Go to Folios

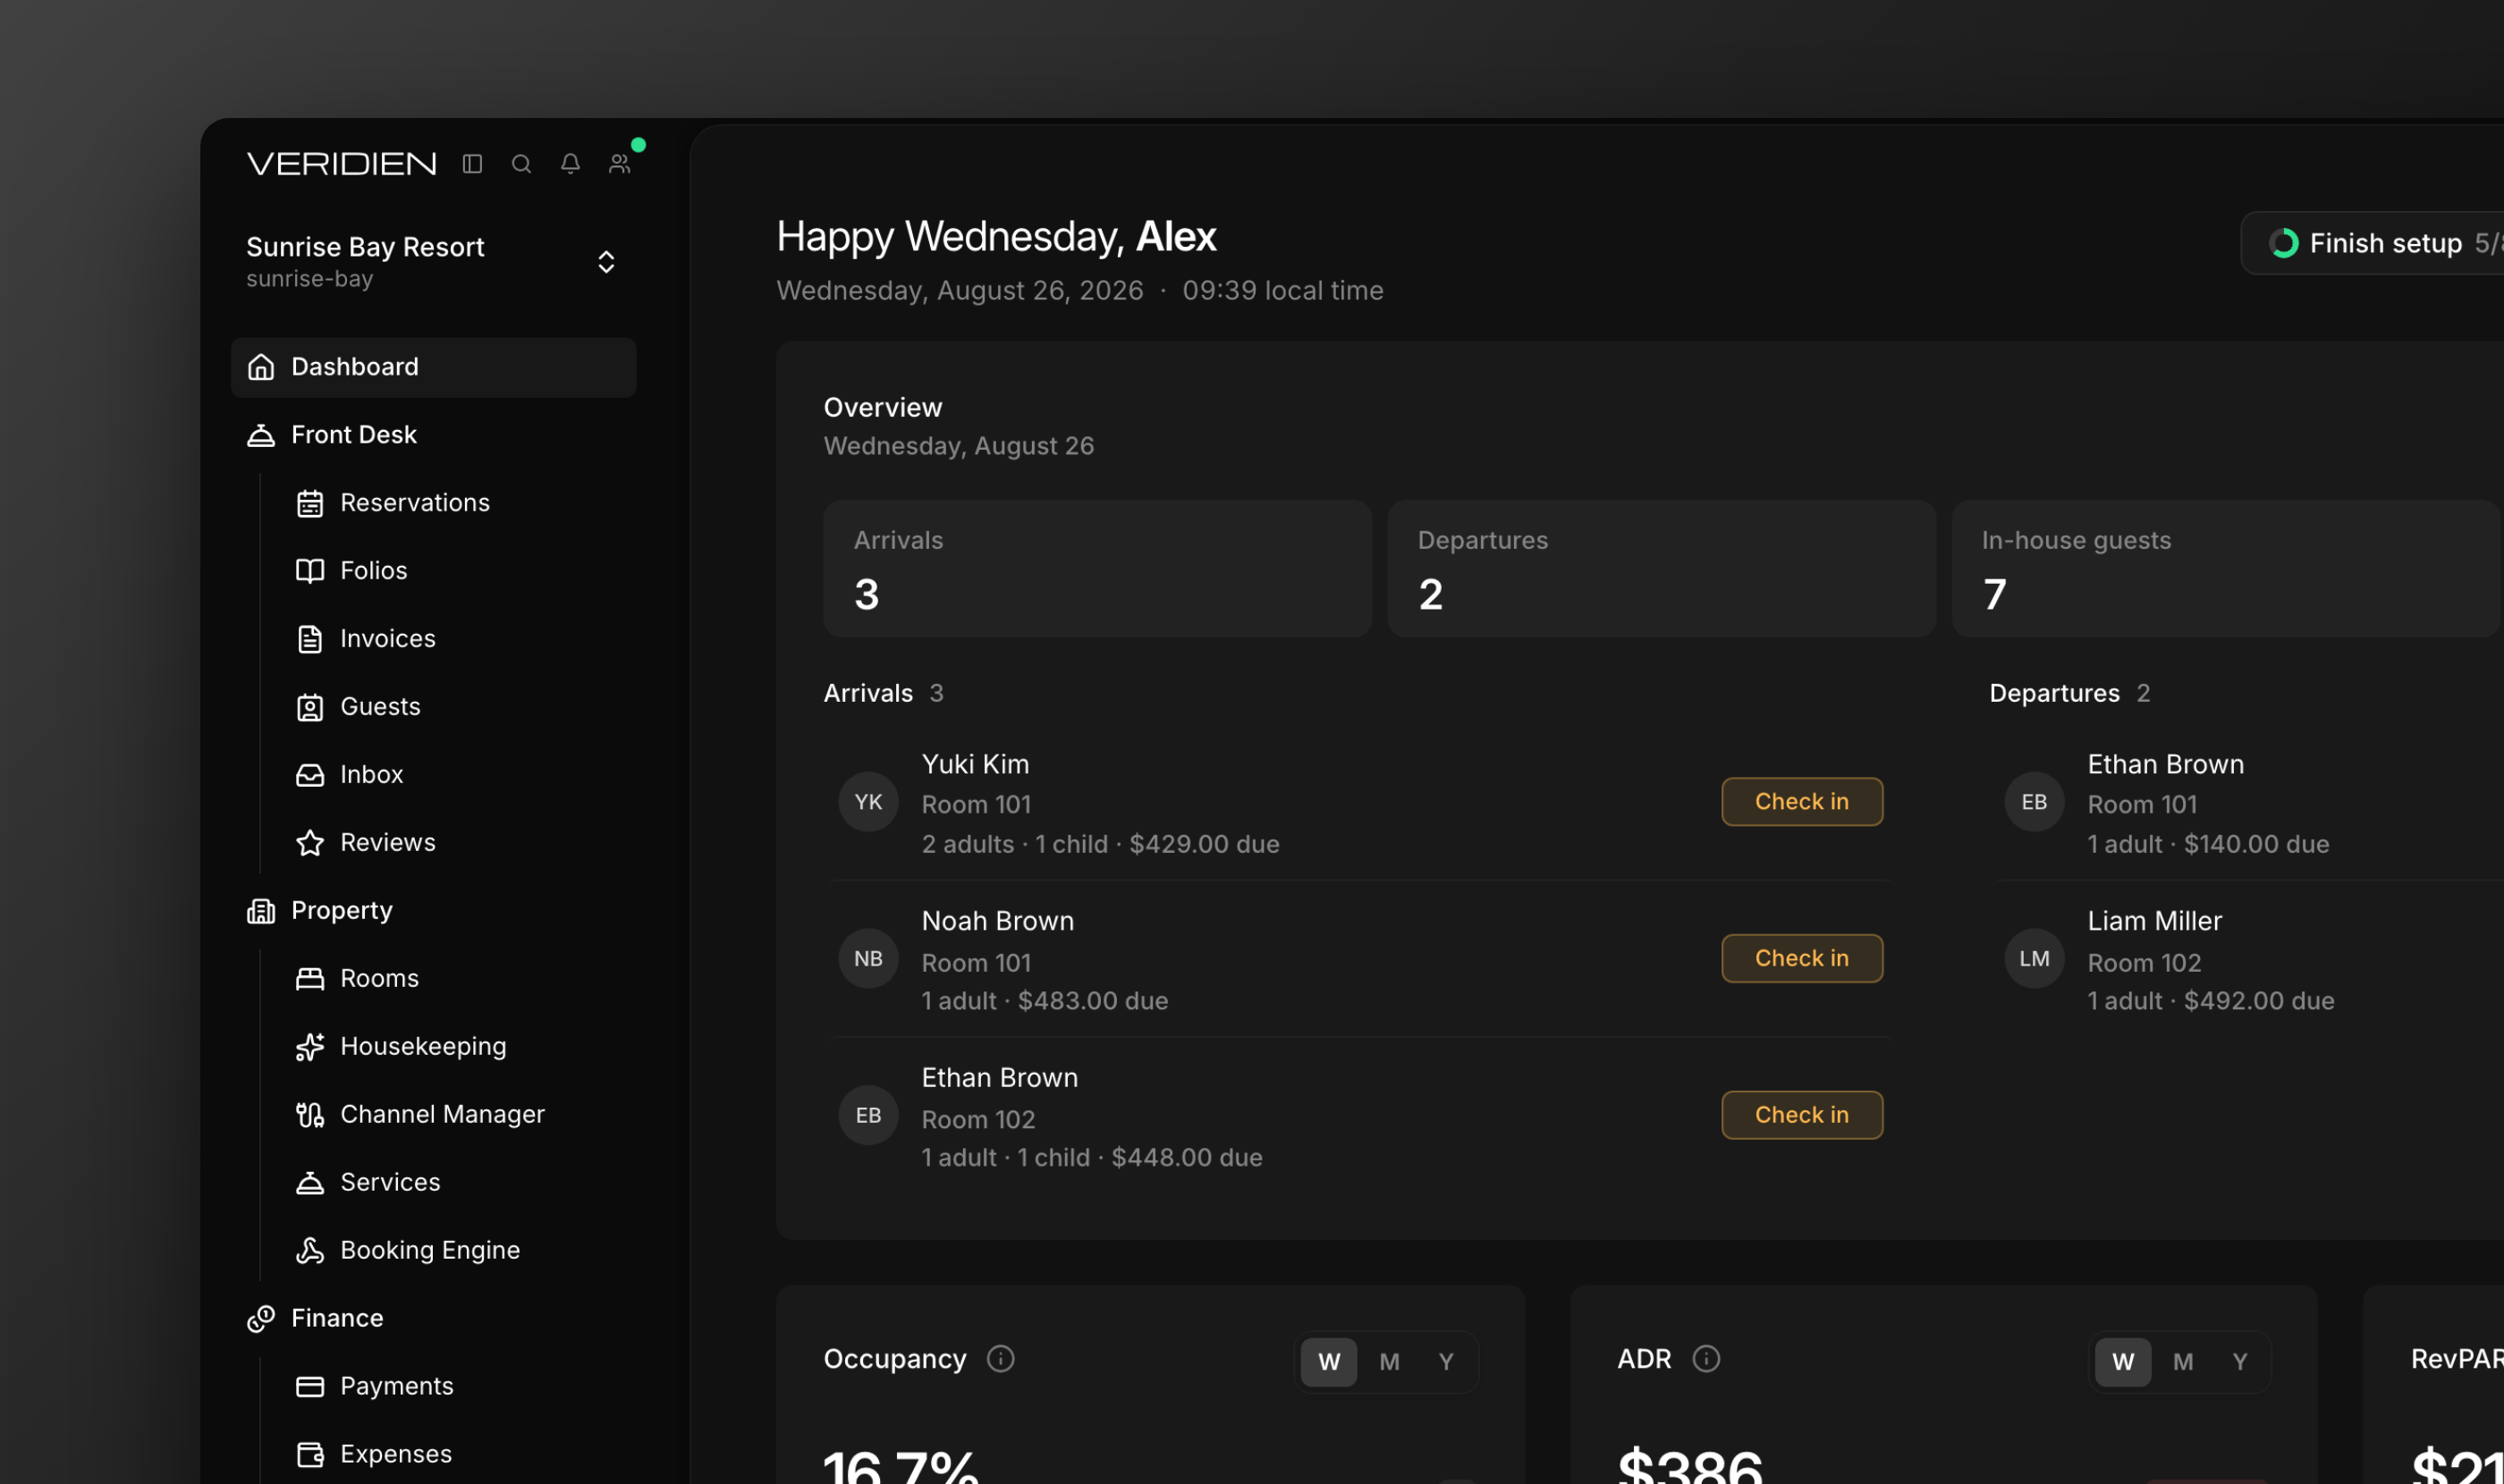(458, 571)
